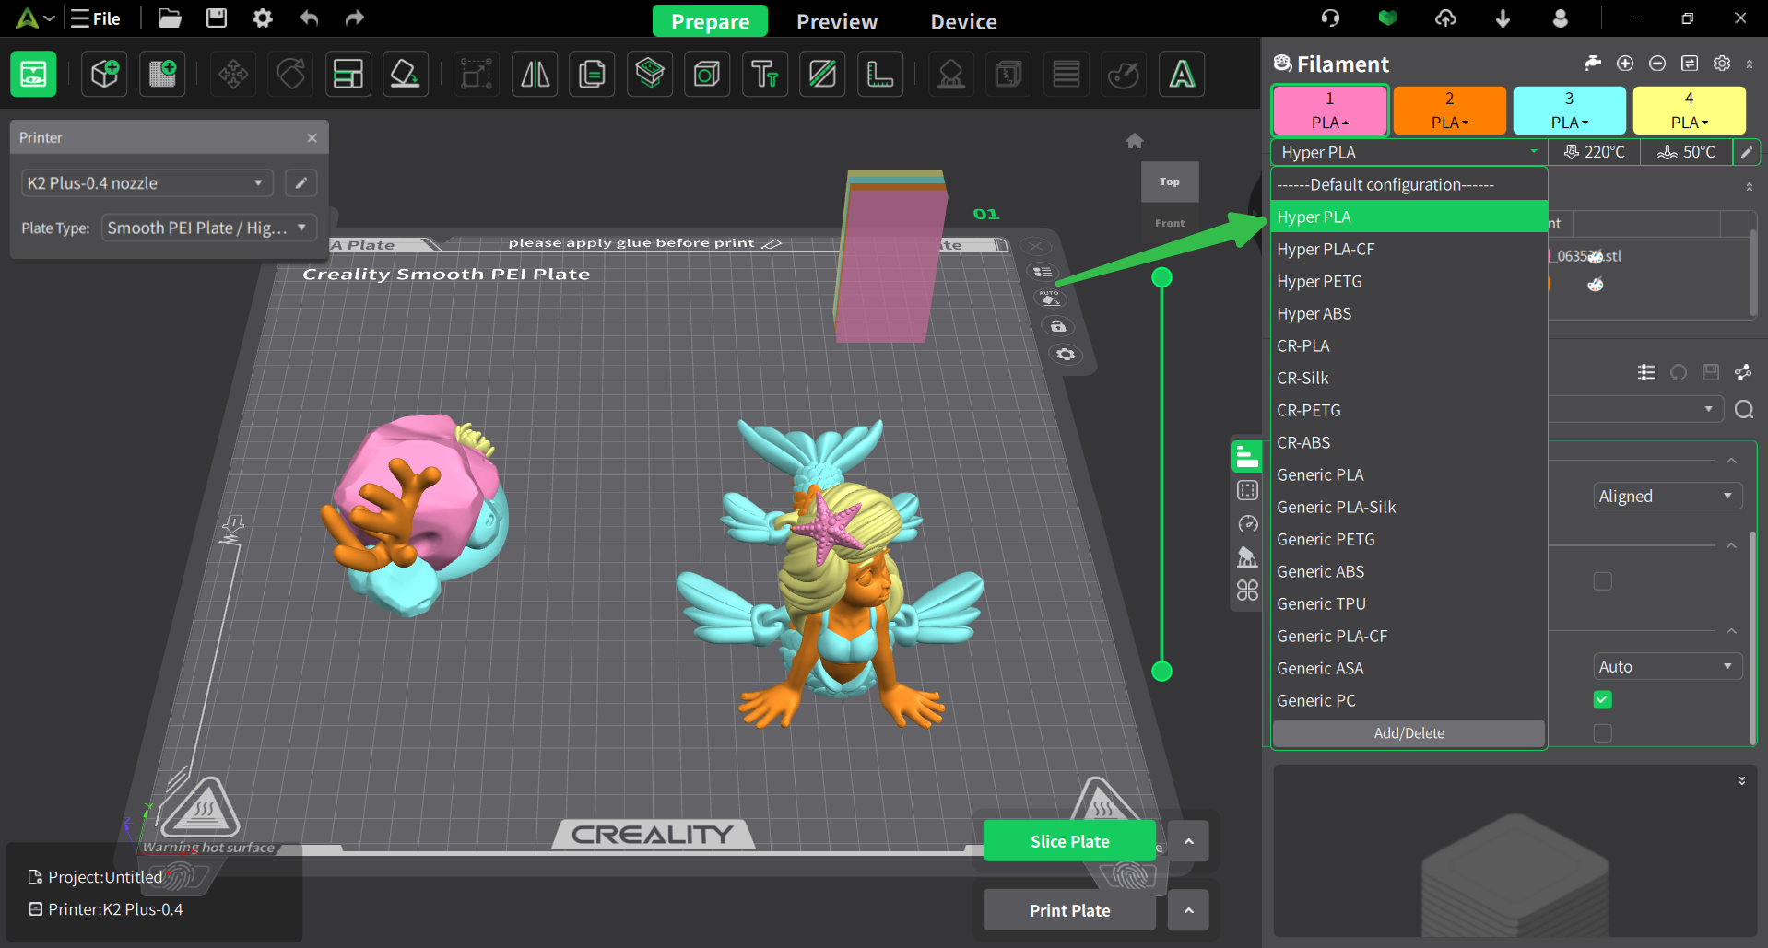Image resolution: width=1768 pixels, height=948 pixels.
Task: Expand the bottom preview panel chevron
Action: [x=1742, y=780]
